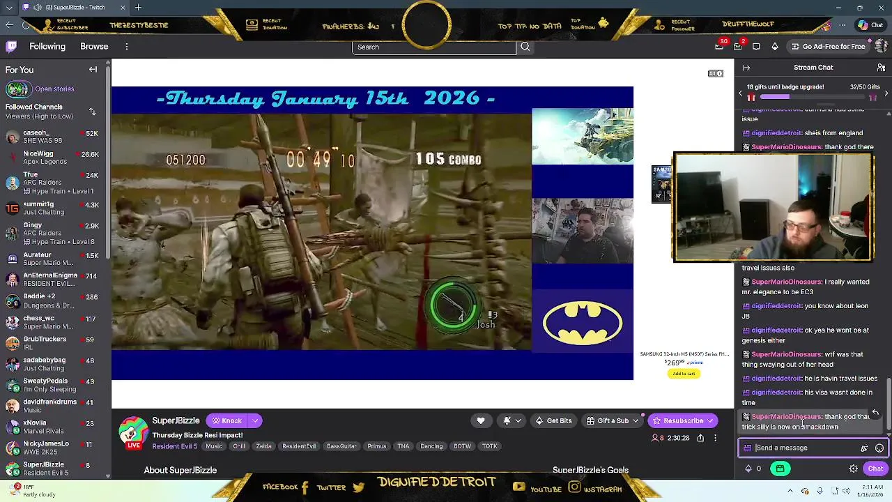Switch to the SuperJBizzle Twitch browser tab

point(73,8)
